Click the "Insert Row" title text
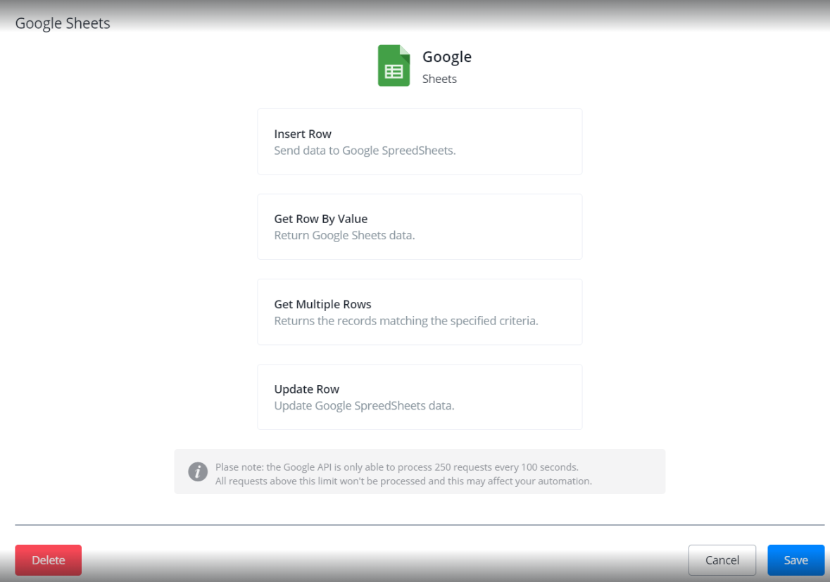Image resolution: width=830 pixels, height=582 pixels. pos(303,134)
